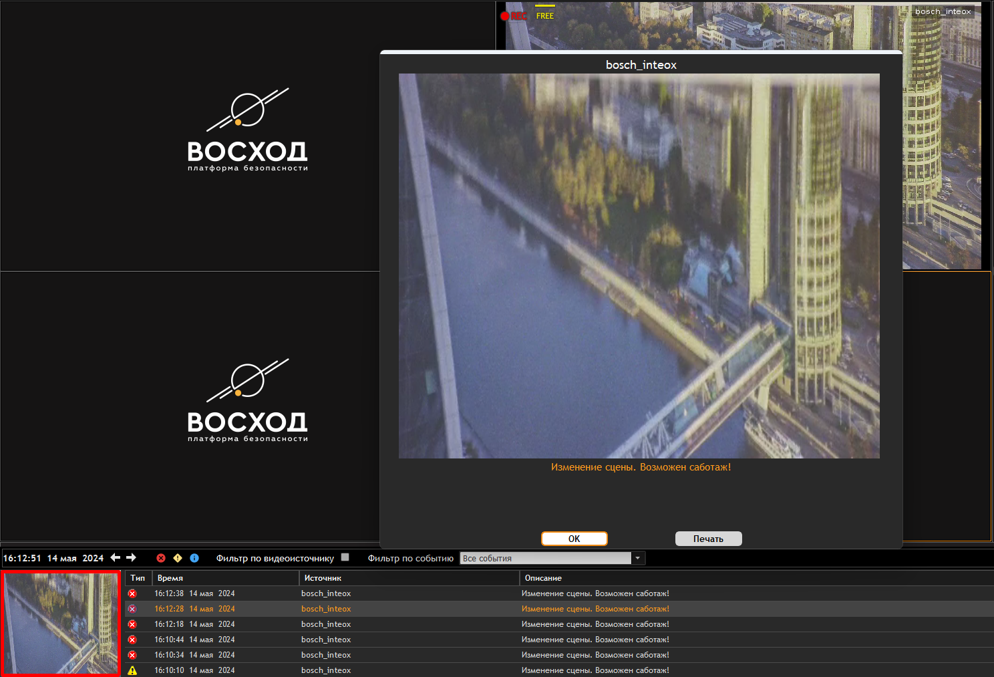
Task: Toggle the yellow warning events filter icon
Action: click(178, 558)
